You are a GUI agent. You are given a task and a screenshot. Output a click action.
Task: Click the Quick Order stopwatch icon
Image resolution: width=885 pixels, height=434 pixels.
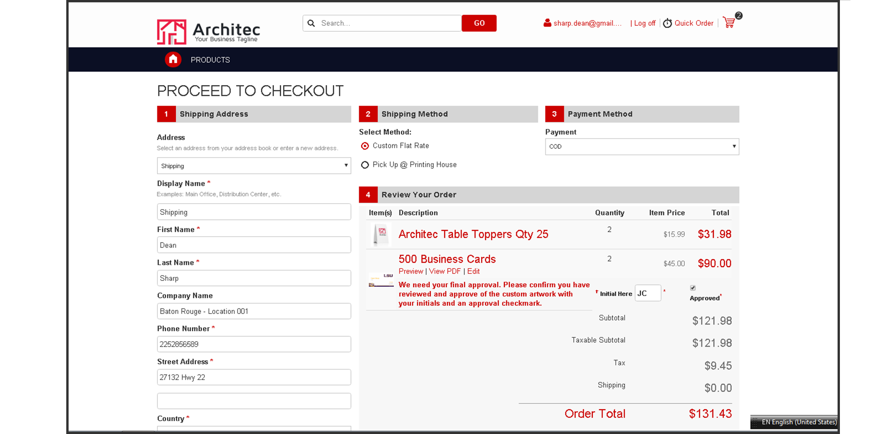tap(667, 23)
